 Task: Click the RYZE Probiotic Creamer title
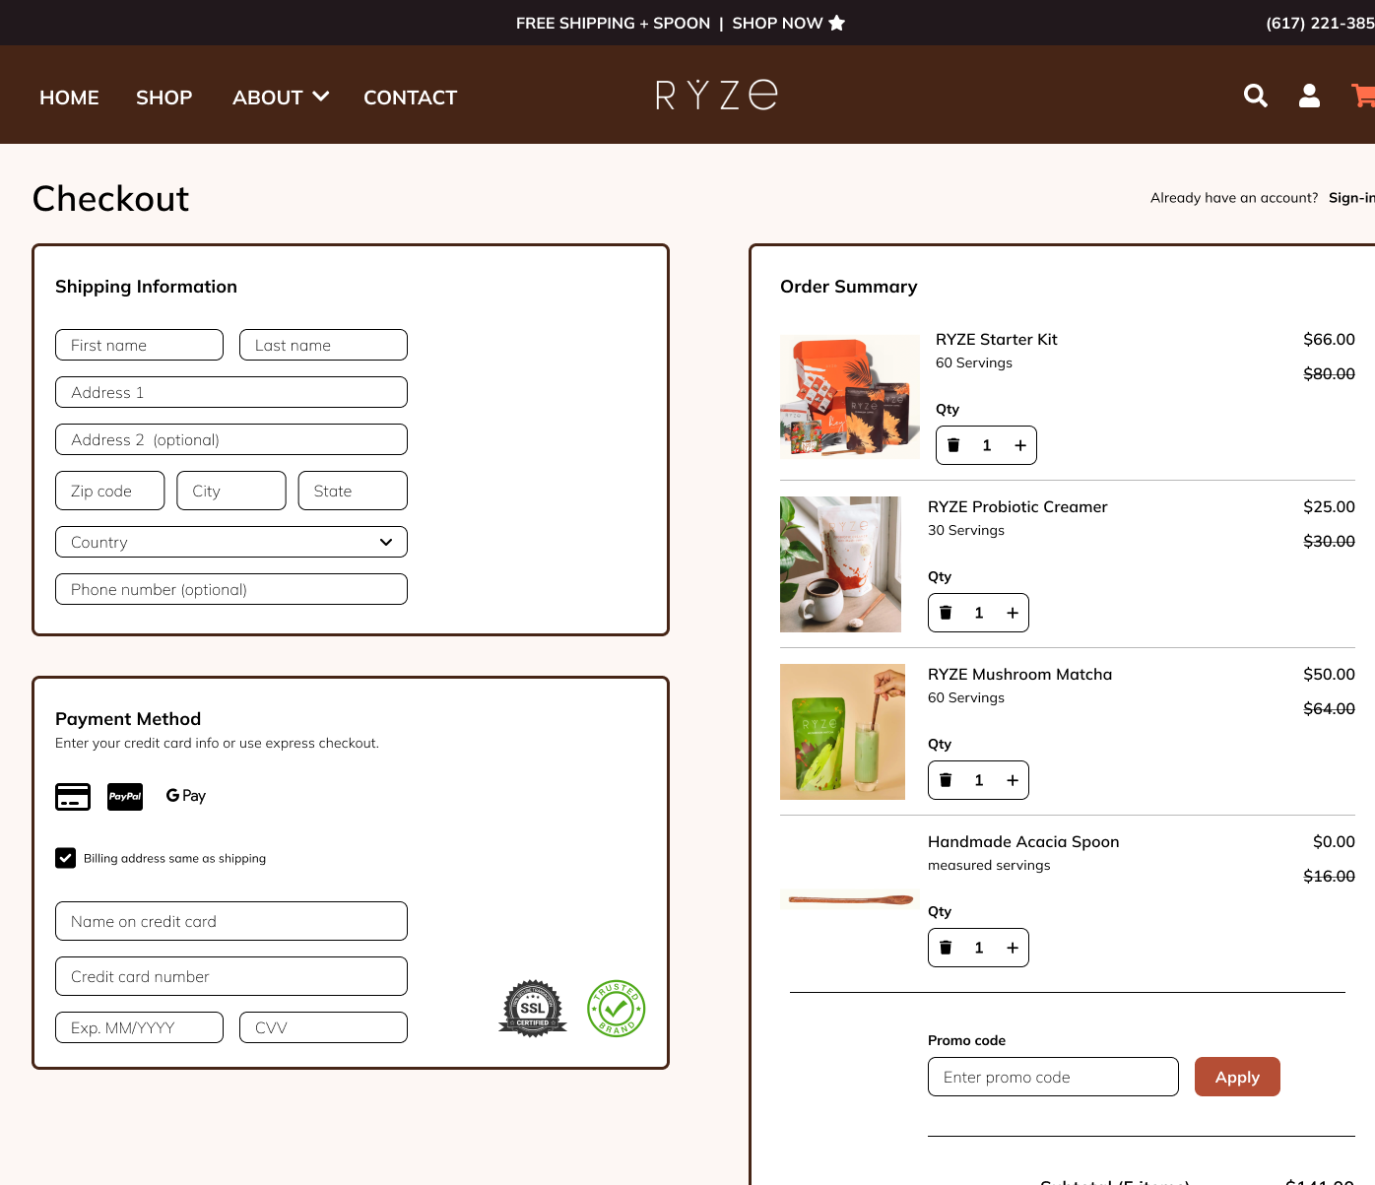click(1017, 506)
